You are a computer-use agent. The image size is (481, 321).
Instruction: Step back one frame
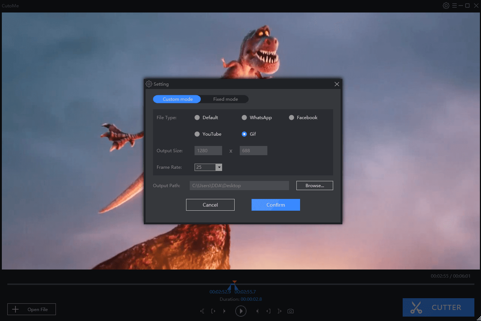(224, 311)
